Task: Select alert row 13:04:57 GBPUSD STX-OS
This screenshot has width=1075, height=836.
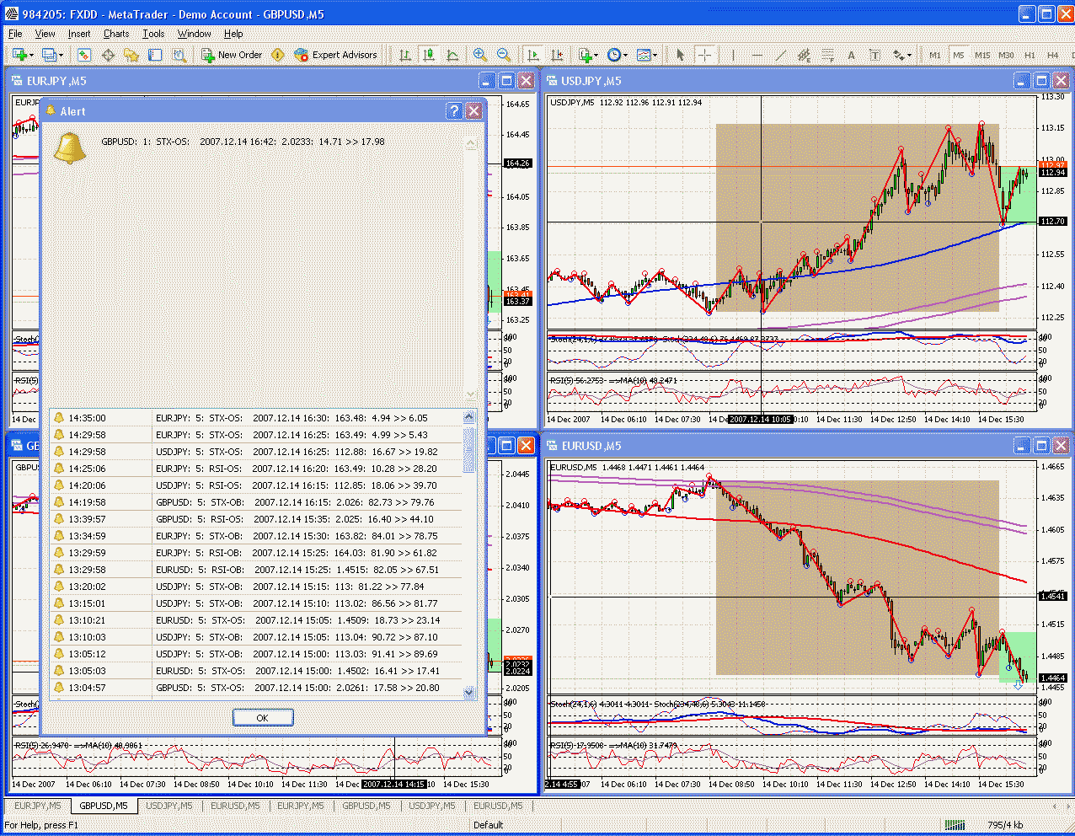Action: (256, 688)
